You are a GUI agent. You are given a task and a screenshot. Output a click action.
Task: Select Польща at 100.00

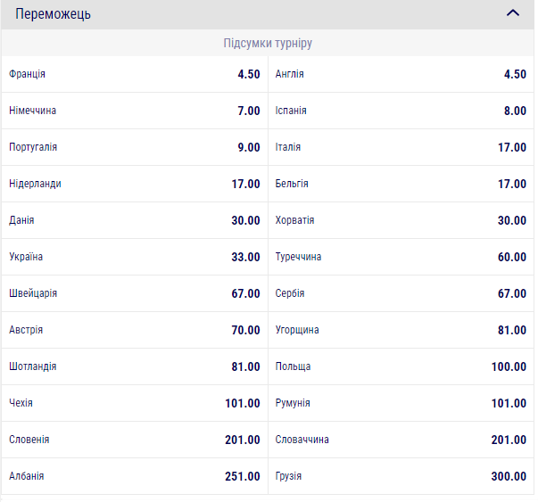[x=401, y=366]
